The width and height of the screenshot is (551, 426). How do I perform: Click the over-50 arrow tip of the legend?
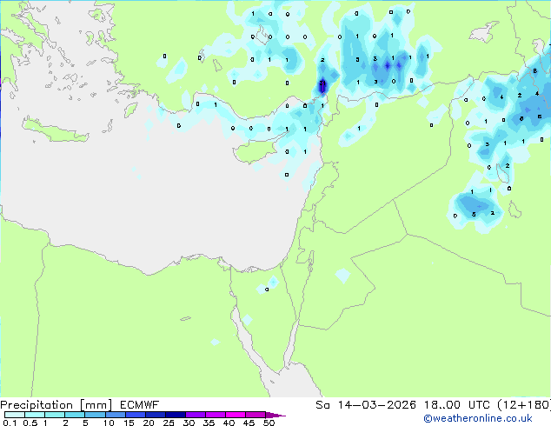click(275, 415)
